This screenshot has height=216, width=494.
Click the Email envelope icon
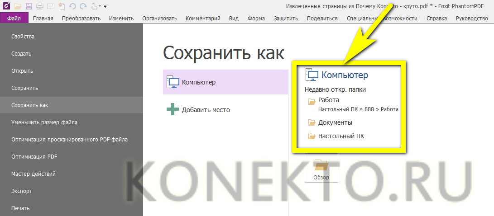click(x=50, y=6)
